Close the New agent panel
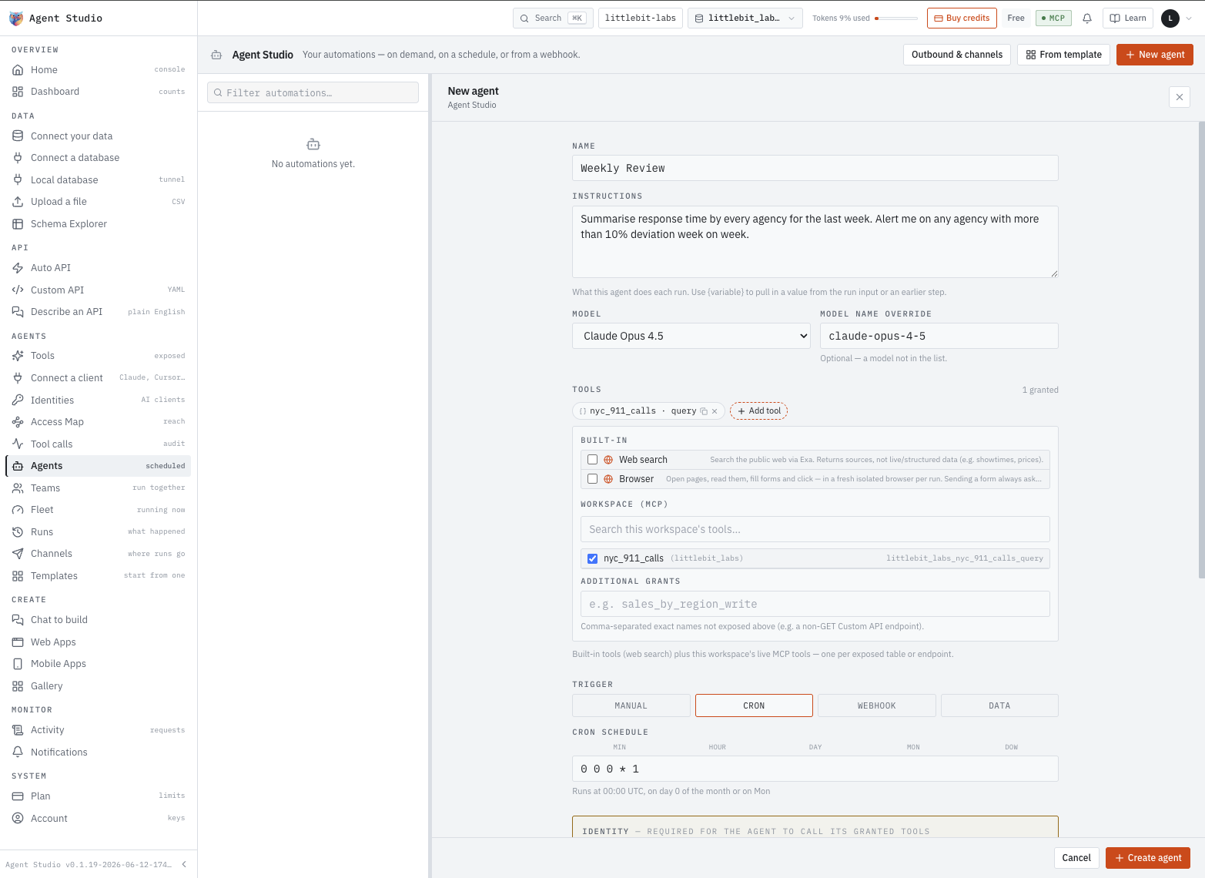1205x878 pixels. [x=1180, y=97]
